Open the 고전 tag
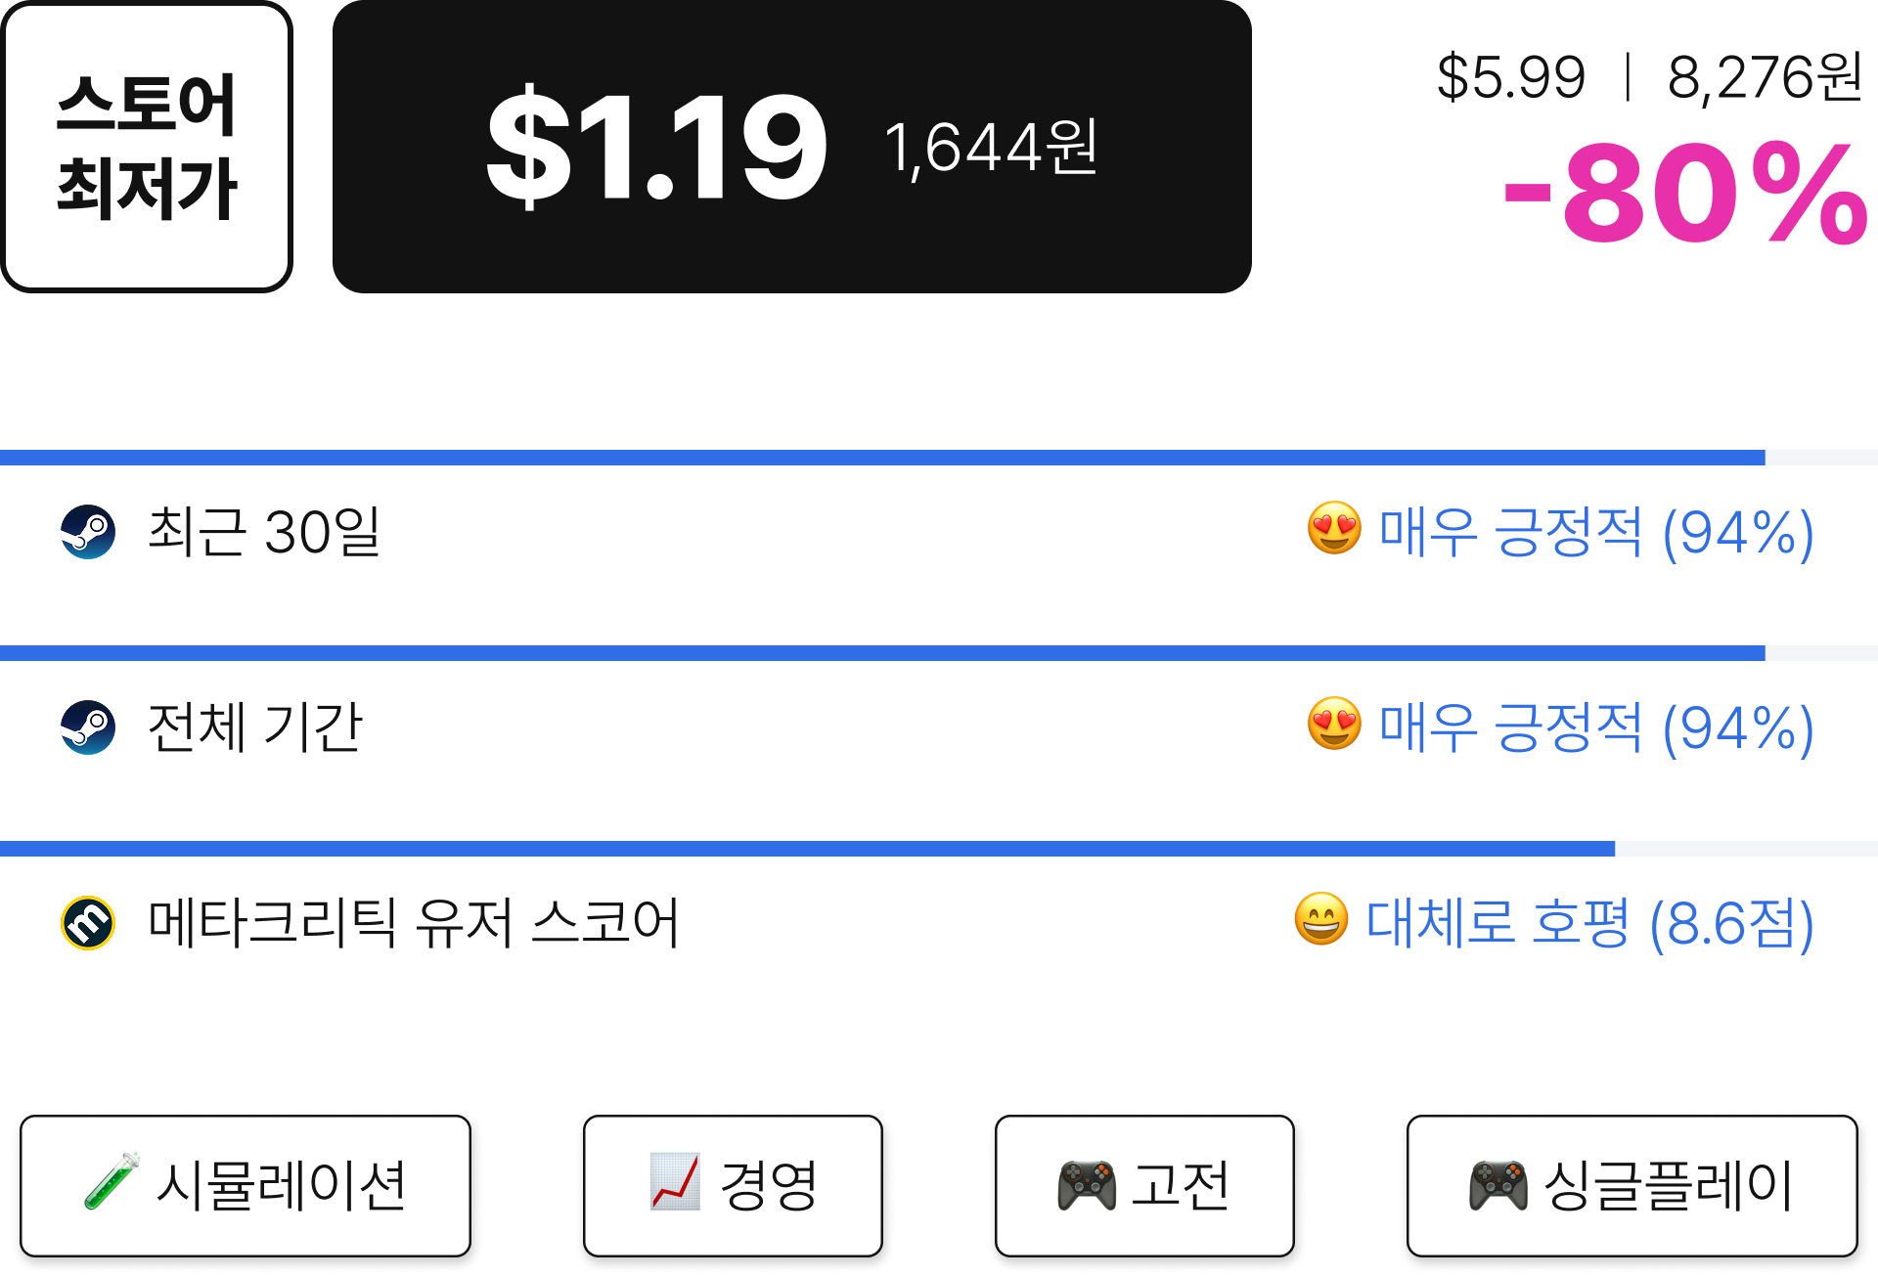The image size is (1878, 1277). (1144, 1185)
